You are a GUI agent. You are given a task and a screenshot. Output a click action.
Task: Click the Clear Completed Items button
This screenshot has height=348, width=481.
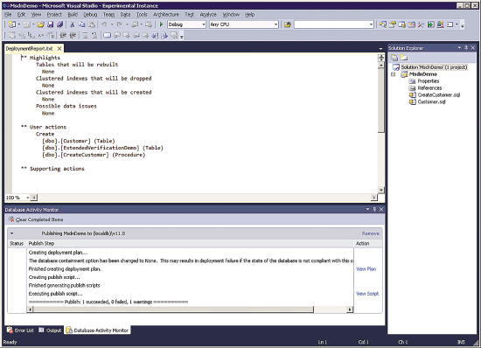pyautogui.click(x=36, y=219)
